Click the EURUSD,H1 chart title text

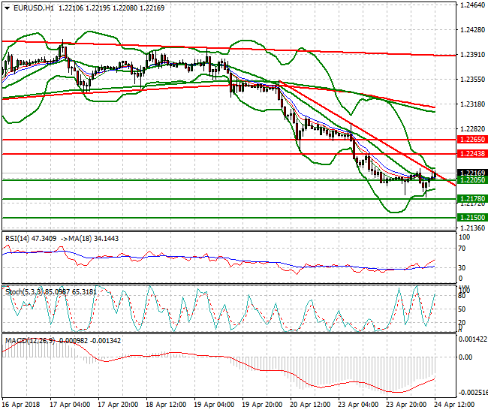click(x=34, y=8)
